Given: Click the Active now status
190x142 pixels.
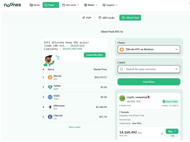Looking at the screenshot, I should point(125,105).
